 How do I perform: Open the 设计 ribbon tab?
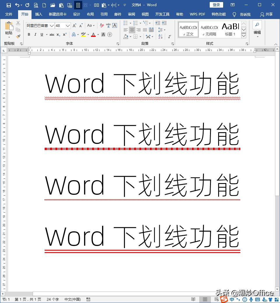[76, 14]
